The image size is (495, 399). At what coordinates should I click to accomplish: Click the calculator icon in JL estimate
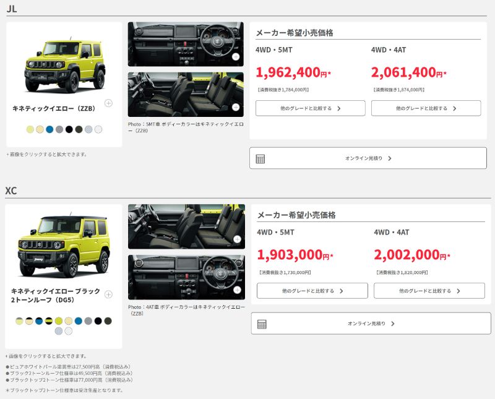coord(260,158)
